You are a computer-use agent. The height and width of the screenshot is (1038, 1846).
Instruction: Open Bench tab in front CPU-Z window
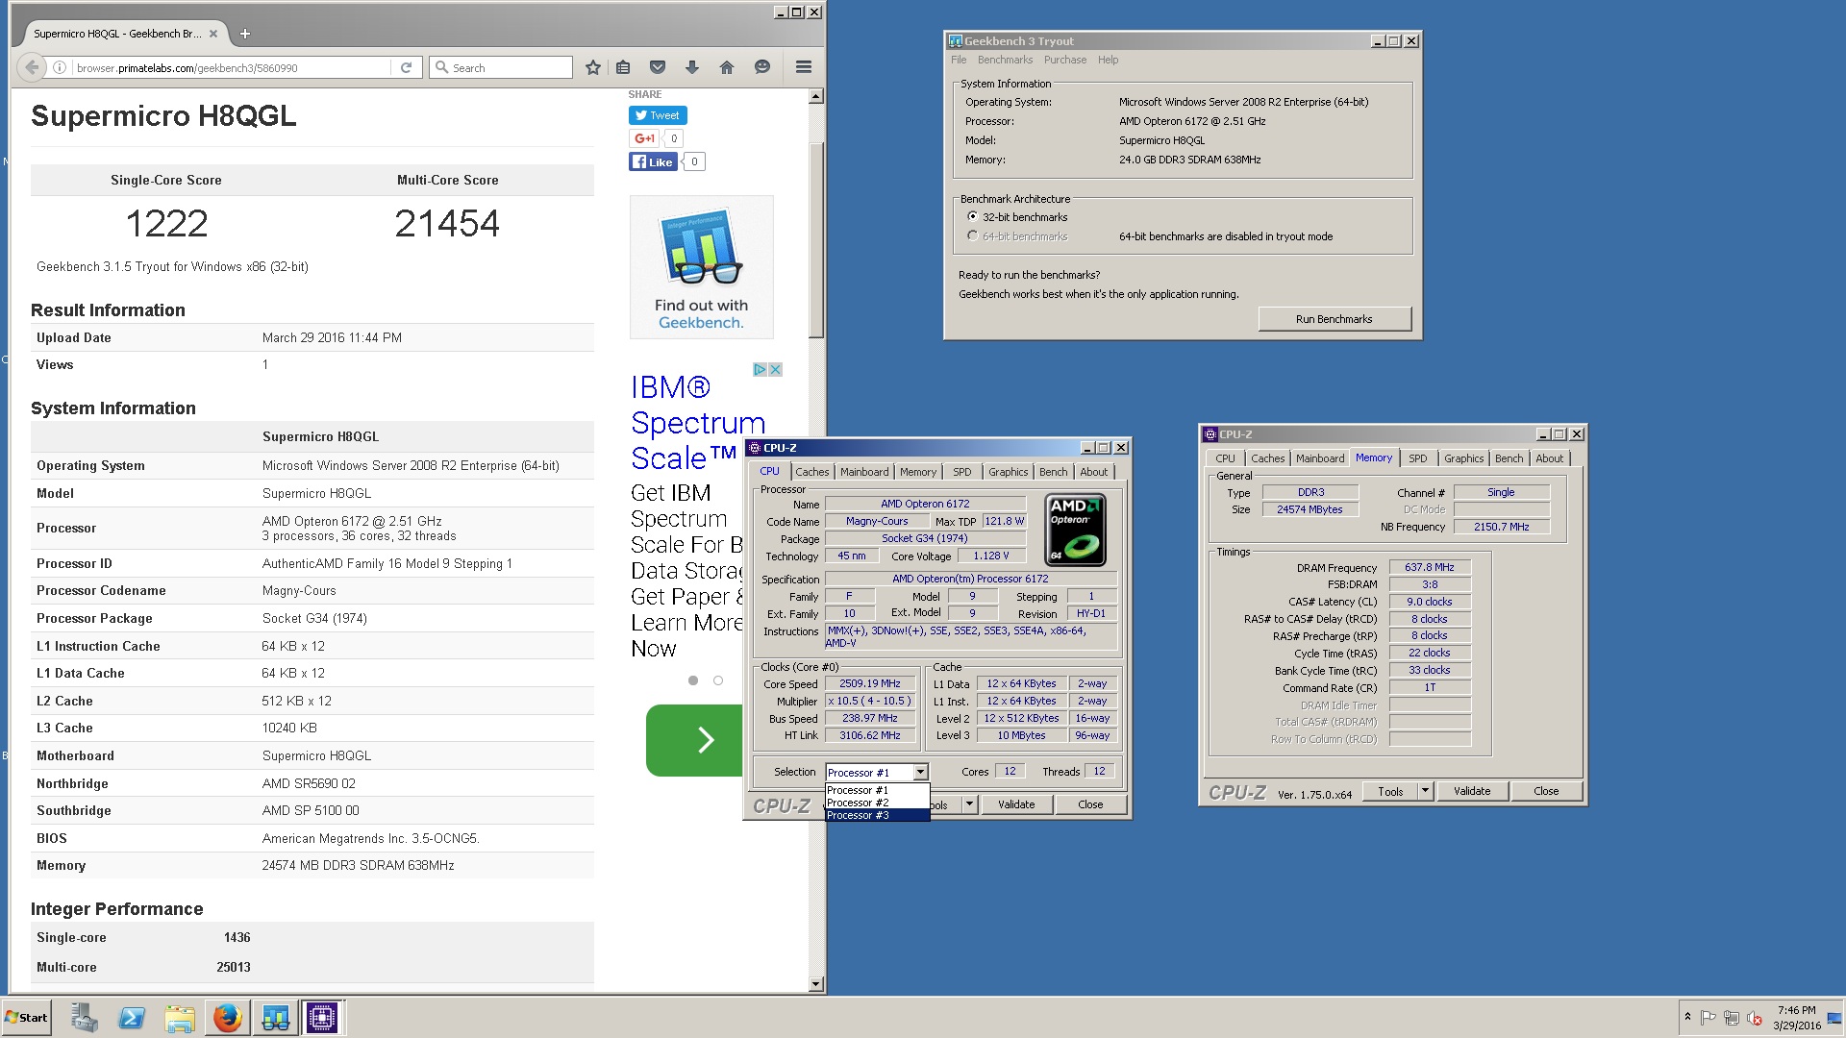pyautogui.click(x=1053, y=472)
